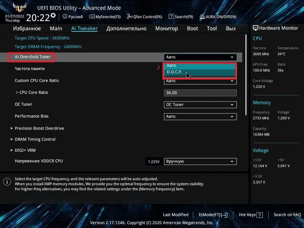The image size is (304, 228).
Task: Open MyFavorite(F3) list
Action: pyautogui.click(x=105, y=17)
